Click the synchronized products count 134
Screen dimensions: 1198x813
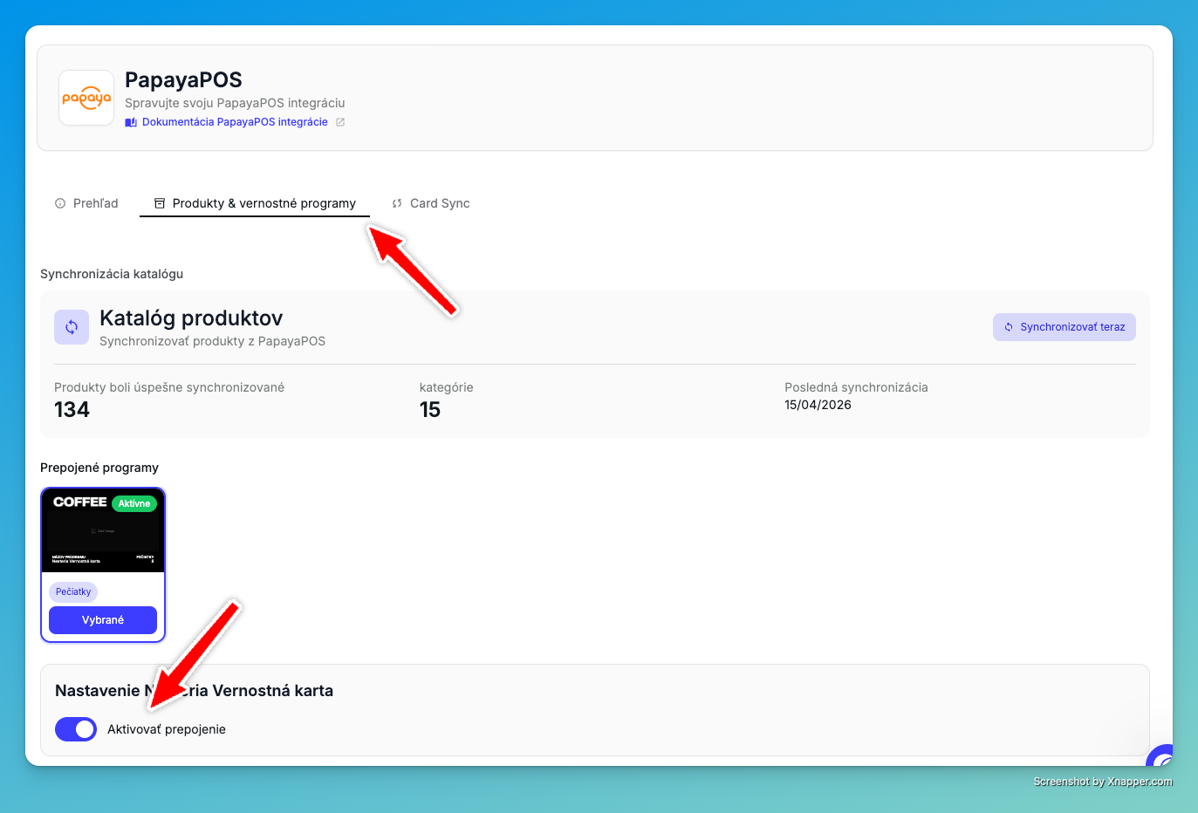click(x=72, y=410)
